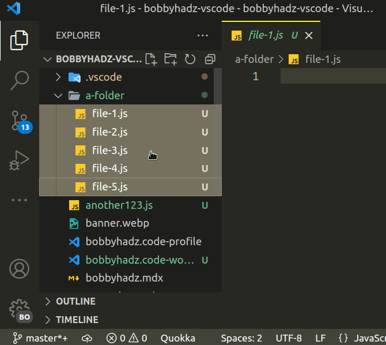
Task: Click the Quokka status bar item
Action: click(x=178, y=338)
